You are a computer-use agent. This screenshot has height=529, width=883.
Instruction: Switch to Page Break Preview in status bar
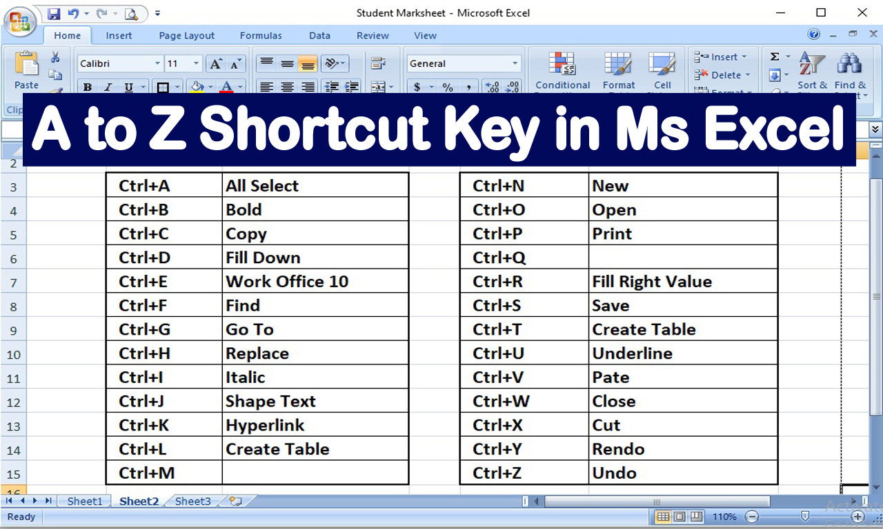(x=696, y=517)
